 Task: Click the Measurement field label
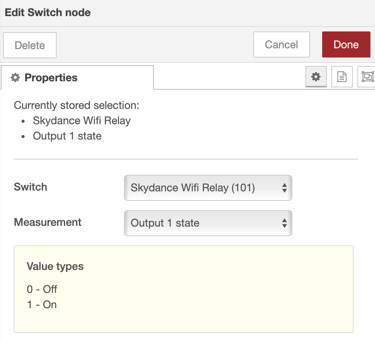48,222
